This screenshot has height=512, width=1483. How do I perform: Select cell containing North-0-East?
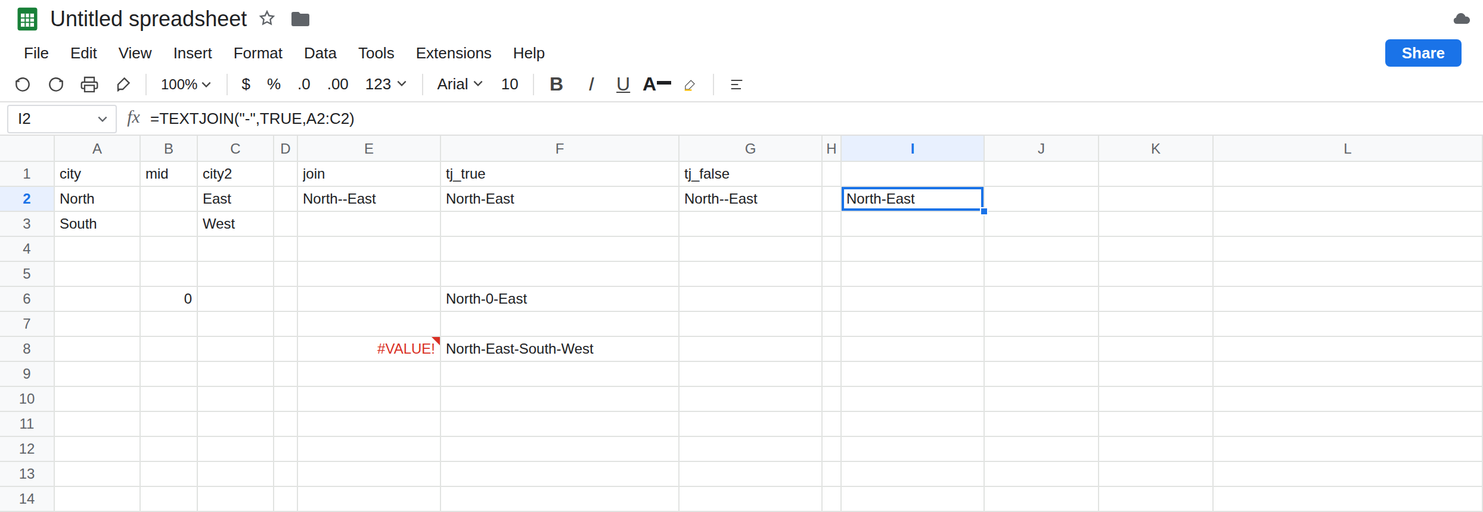(560, 299)
